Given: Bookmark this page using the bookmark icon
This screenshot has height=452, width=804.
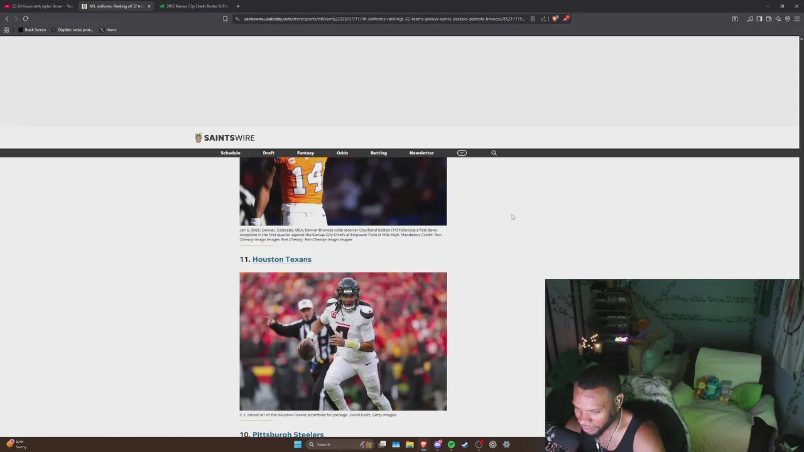Looking at the screenshot, I should [x=225, y=19].
